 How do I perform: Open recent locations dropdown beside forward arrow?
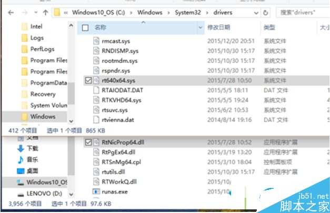pyautogui.click(x=36, y=13)
